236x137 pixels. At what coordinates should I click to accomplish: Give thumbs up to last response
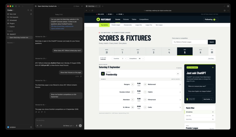click(39, 112)
